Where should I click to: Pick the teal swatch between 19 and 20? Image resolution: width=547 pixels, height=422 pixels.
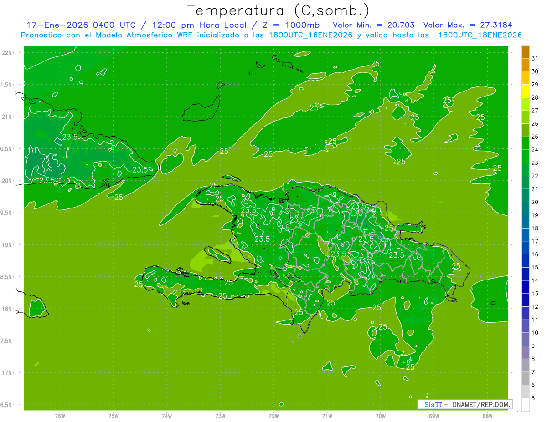526,209
